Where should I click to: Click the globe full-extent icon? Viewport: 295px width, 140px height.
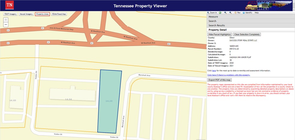220,13
